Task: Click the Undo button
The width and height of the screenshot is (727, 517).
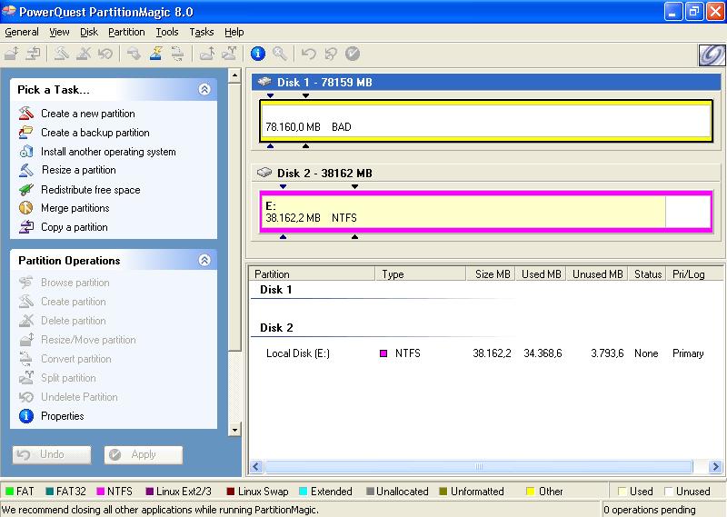Action: point(52,454)
